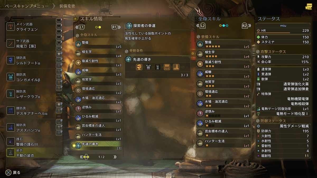Switch tabs with the L2 button
The width and height of the screenshot is (317, 178).
tap(203, 26)
